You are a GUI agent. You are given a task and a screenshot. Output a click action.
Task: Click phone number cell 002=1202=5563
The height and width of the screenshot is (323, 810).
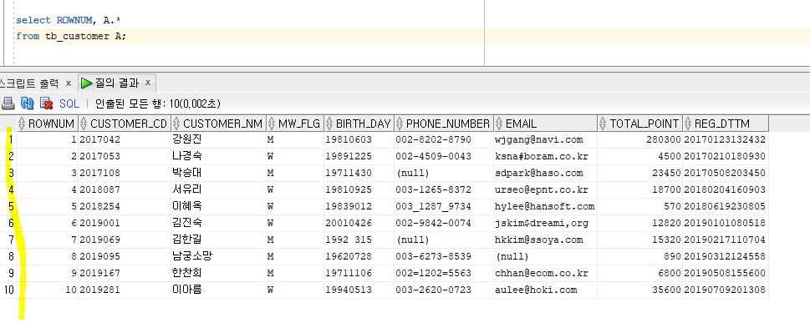(x=444, y=273)
